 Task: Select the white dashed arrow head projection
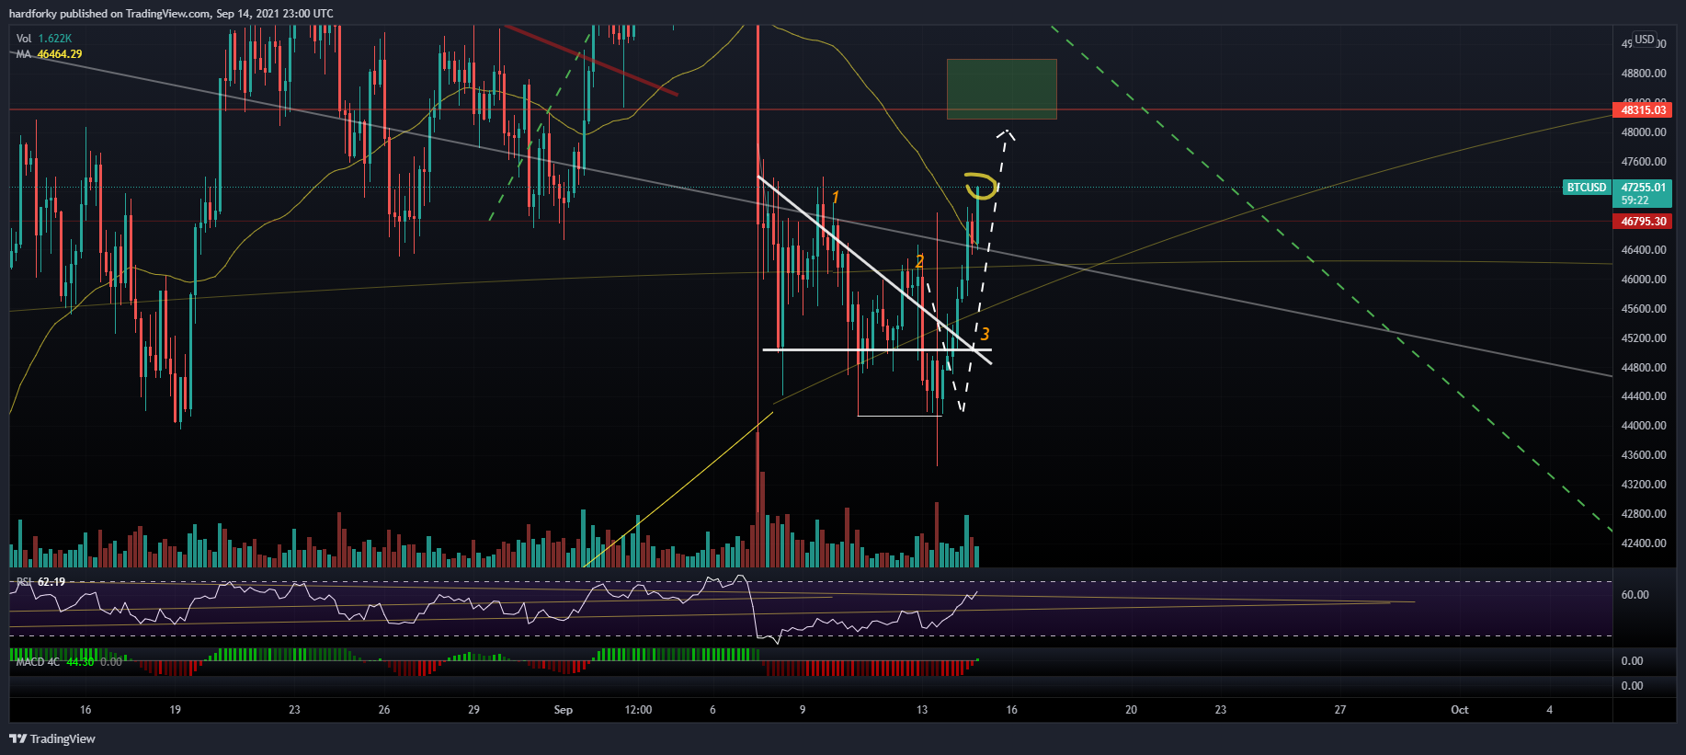(x=1007, y=135)
